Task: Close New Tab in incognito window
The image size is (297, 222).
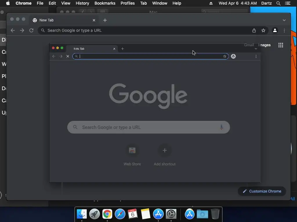Action: [114, 49]
